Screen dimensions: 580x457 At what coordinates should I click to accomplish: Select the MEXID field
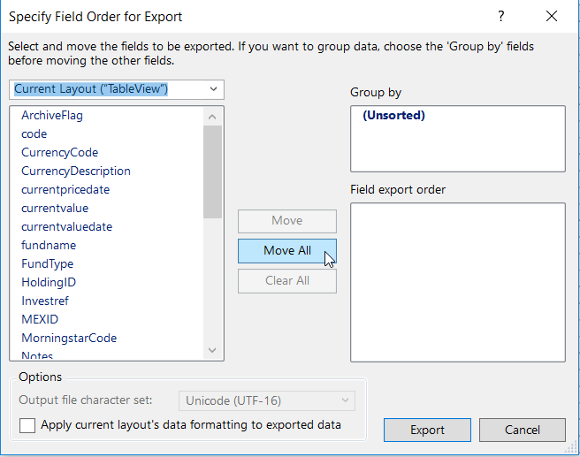click(x=40, y=320)
